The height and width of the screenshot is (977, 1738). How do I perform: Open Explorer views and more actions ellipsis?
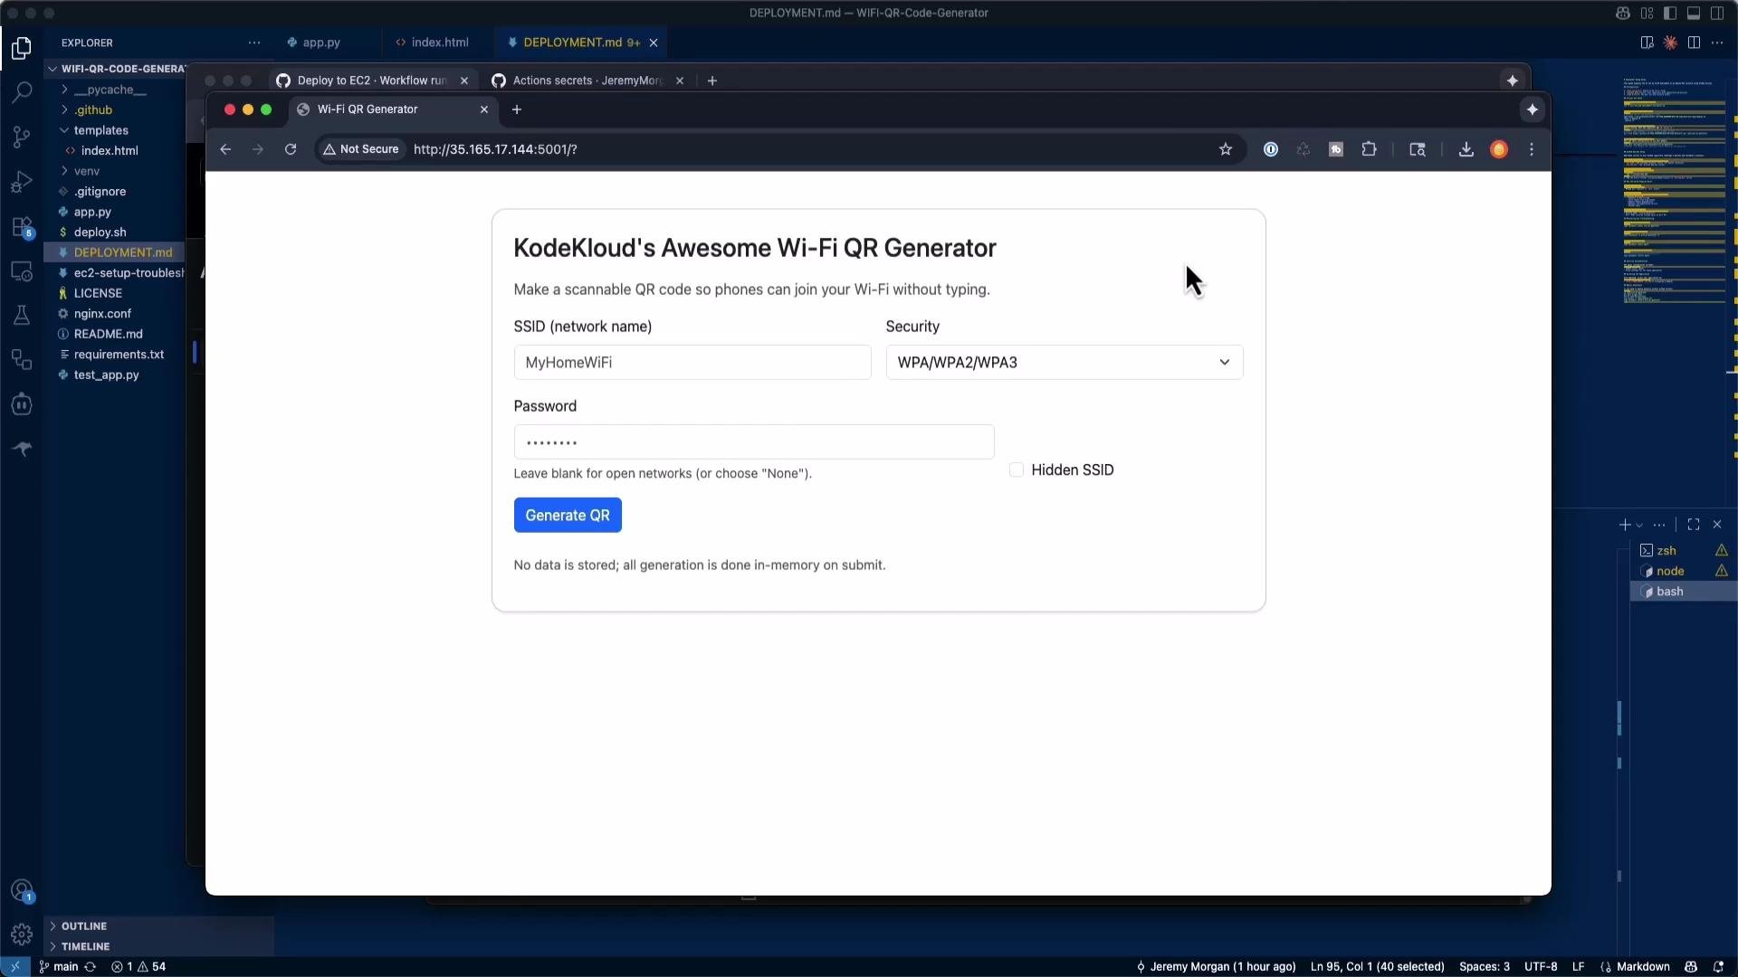tap(254, 43)
